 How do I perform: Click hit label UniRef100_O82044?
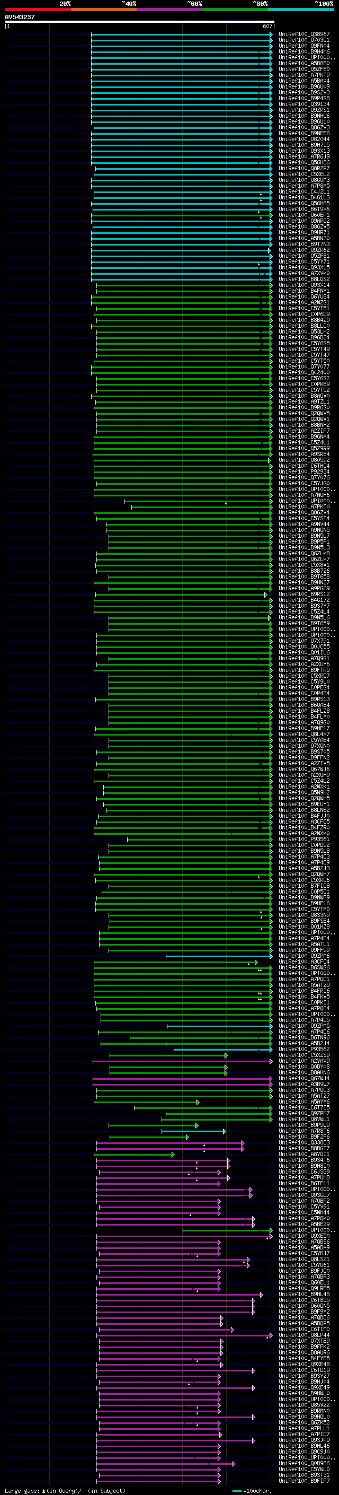304,139
